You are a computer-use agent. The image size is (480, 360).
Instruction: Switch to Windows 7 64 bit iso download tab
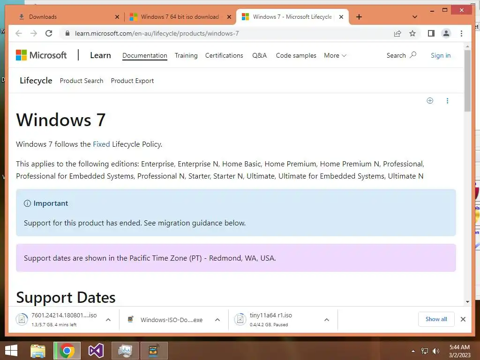coord(180,17)
